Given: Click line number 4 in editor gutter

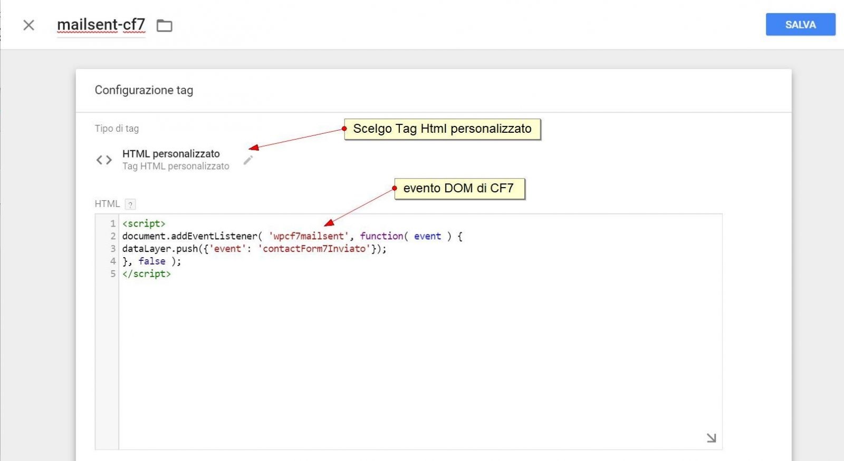Looking at the screenshot, I should [112, 261].
